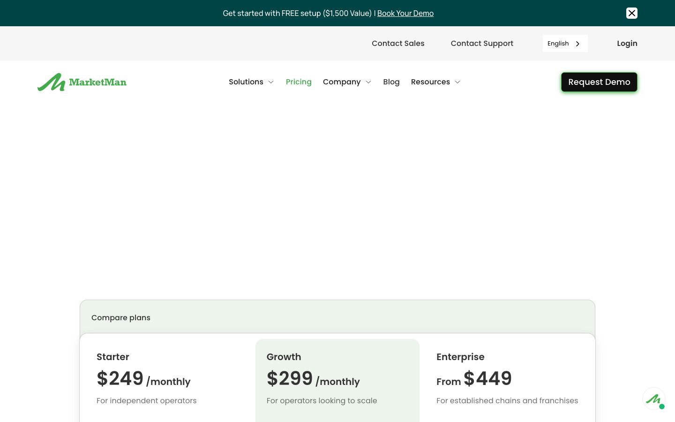The height and width of the screenshot is (422, 675).
Task: Select the Starter plan title
Action: (x=113, y=357)
